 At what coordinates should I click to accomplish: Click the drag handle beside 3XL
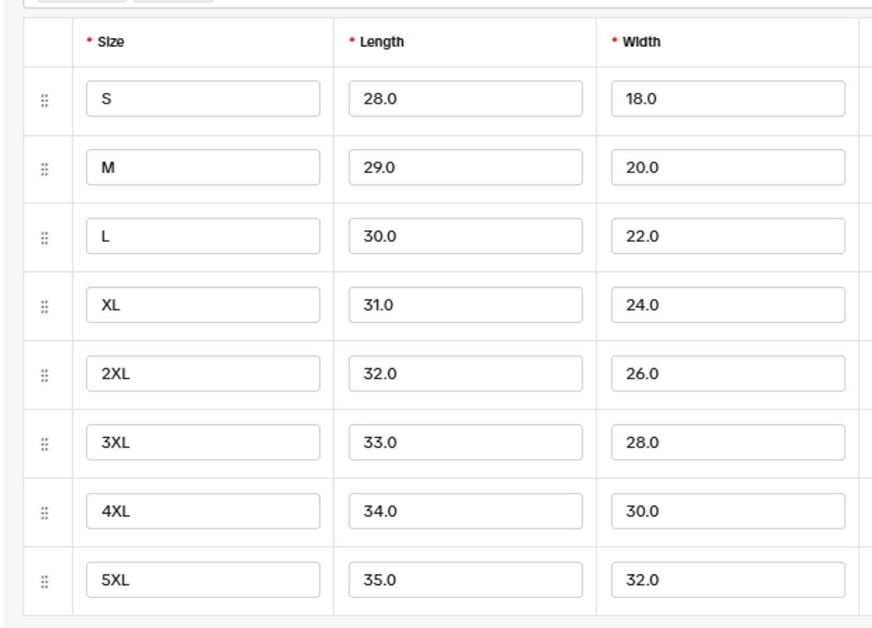click(44, 444)
